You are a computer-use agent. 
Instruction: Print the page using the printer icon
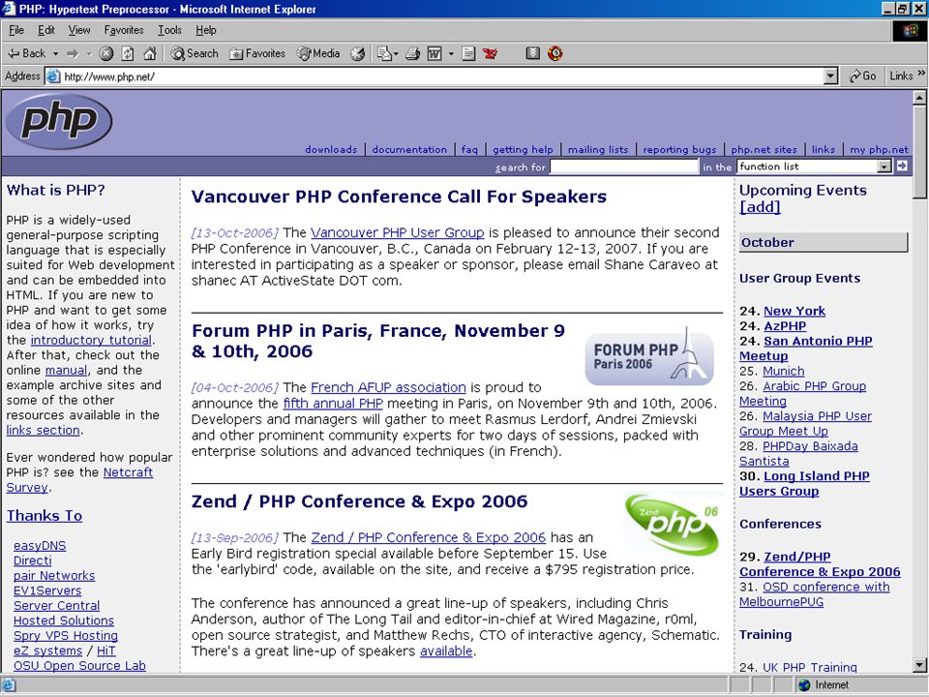pos(413,54)
